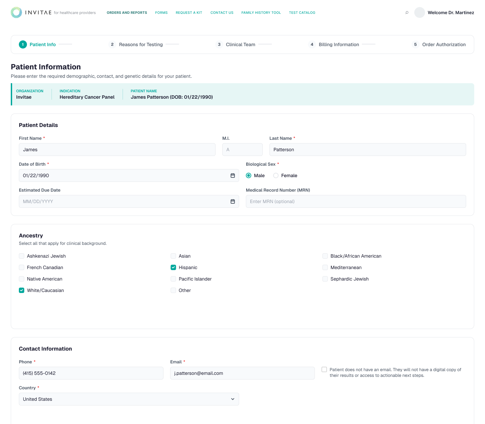
Task: Switch to the Clinical Team step
Action: [235, 44]
